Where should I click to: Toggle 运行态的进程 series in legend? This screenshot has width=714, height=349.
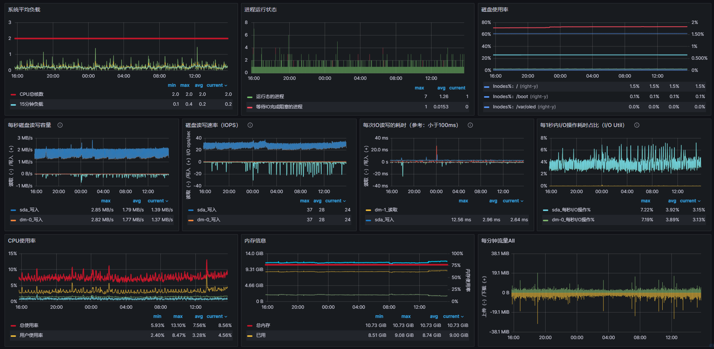coord(270,97)
